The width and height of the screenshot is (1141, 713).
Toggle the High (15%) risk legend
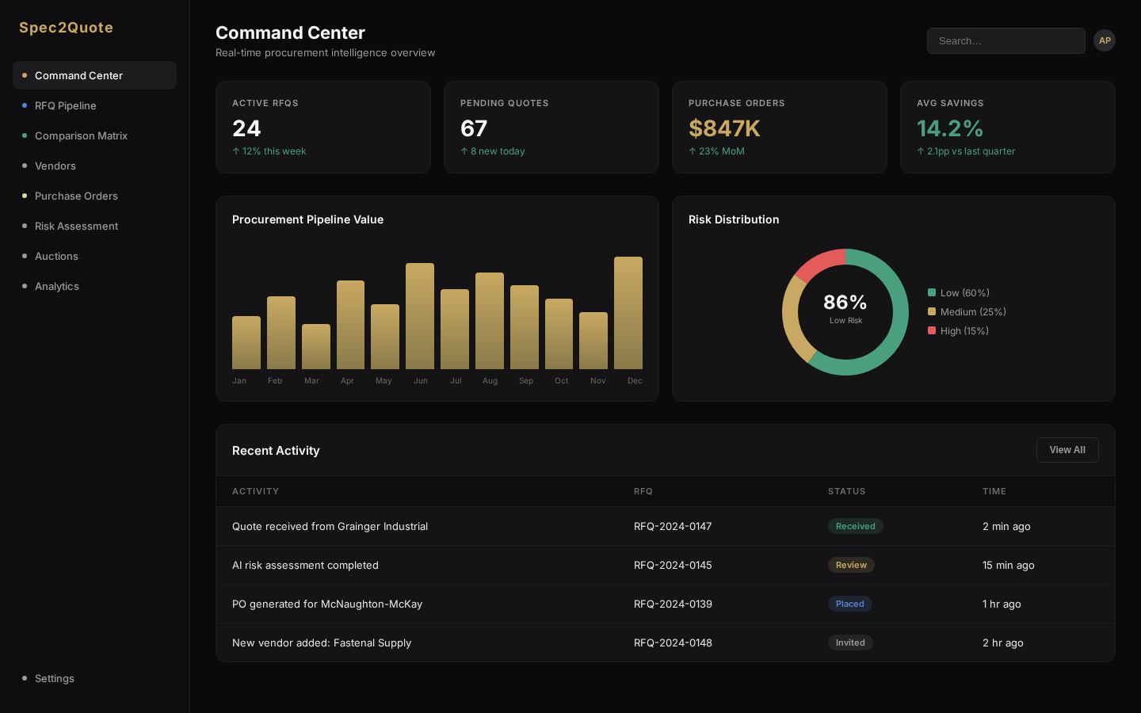[x=958, y=330]
